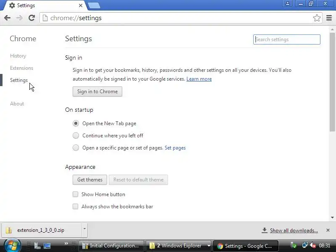The image size is (336, 252).
Task: Enable Always show the bookmarks bar
Action: (x=75, y=207)
